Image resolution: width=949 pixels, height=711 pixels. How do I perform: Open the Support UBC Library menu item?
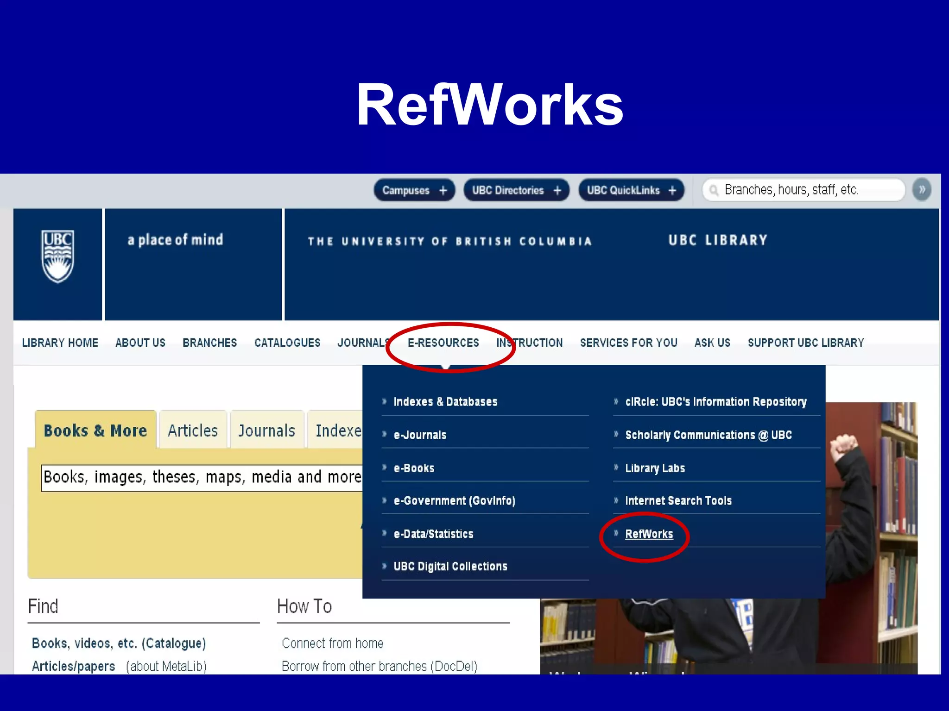806,343
